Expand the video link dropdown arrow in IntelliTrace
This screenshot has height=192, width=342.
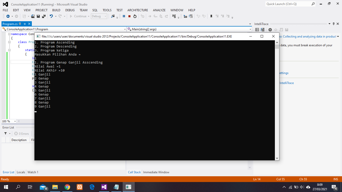click(338, 36)
